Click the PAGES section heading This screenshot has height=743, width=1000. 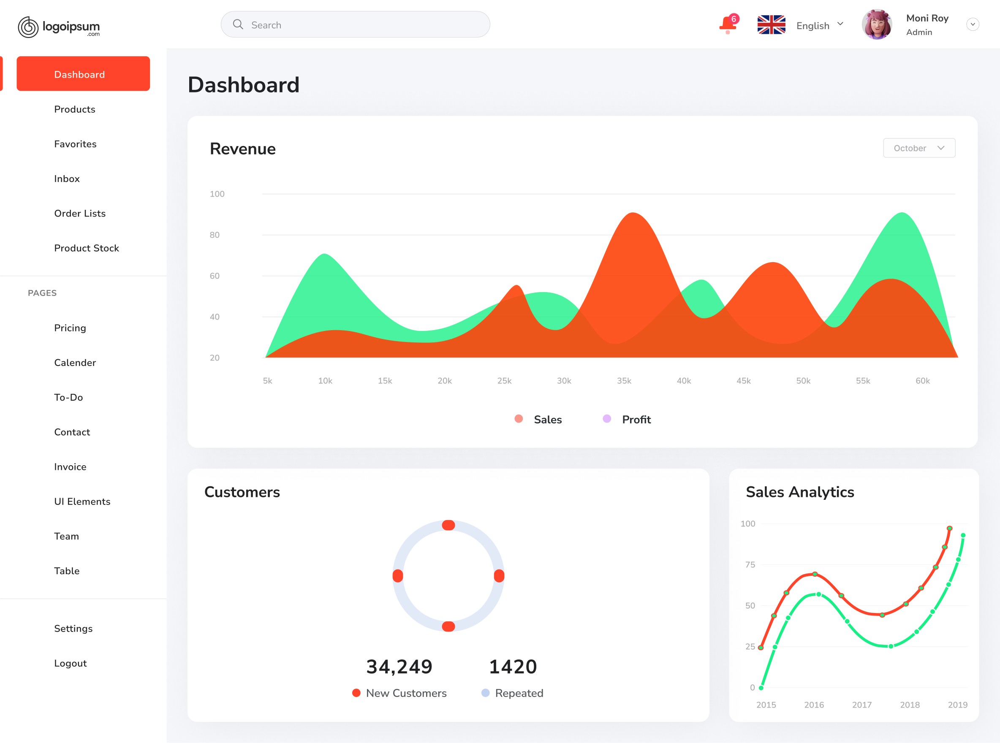pos(42,293)
